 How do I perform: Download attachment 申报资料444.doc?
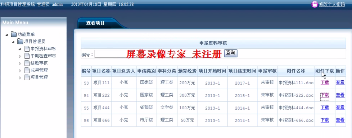click(x=325, y=108)
